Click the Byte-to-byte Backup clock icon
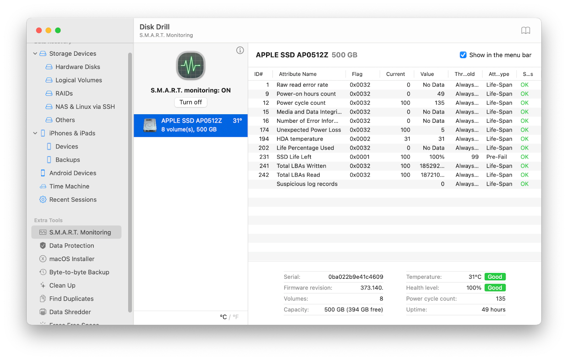Image resolution: width=568 pixels, height=360 pixels. pos(43,272)
